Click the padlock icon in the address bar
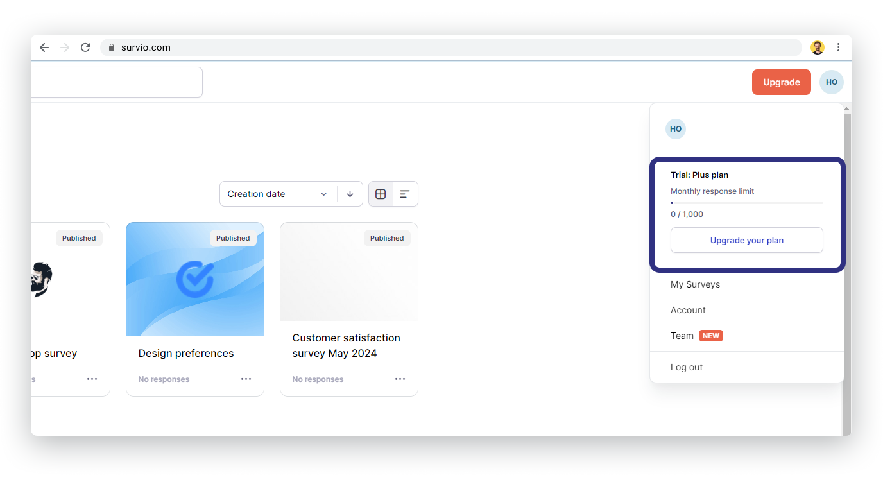This screenshot has height=482, width=883. coord(112,47)
